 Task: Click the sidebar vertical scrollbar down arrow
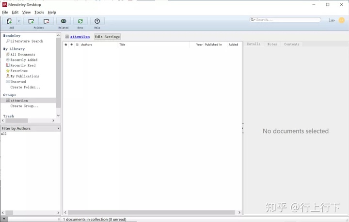tap(58, 116)
